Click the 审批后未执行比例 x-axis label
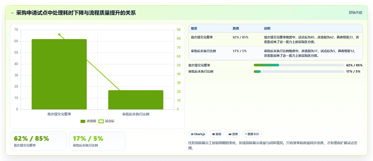373x161 pixels. (x=136, y=114)
